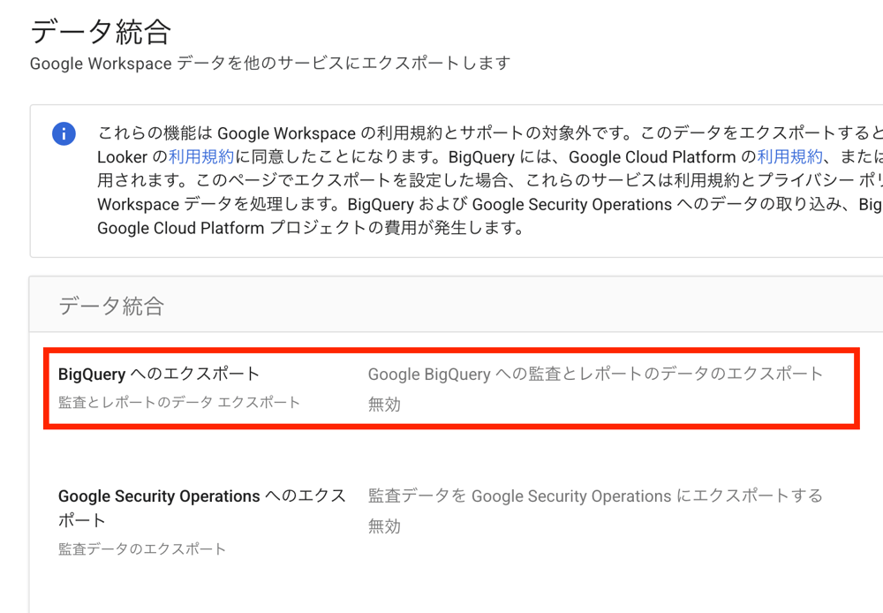This screenshot has height=613, width=883.
Task: Click the red highlight border of BigQuery row
Action: click(x=451, y=351)
